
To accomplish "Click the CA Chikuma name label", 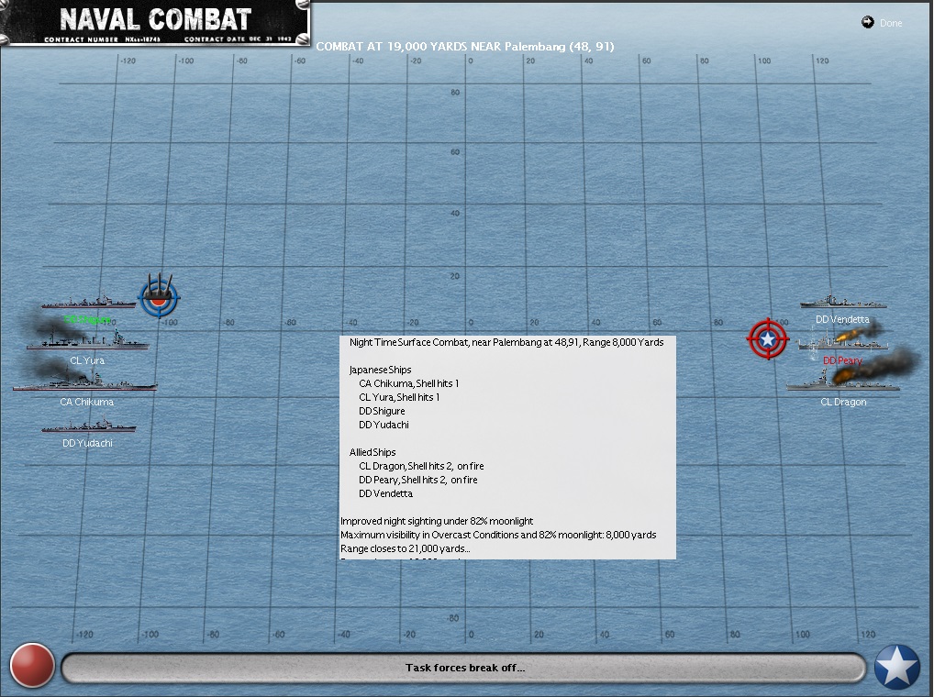I will coord(87,403).
